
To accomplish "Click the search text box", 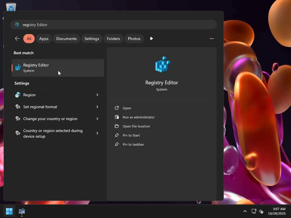I will 114,25.
